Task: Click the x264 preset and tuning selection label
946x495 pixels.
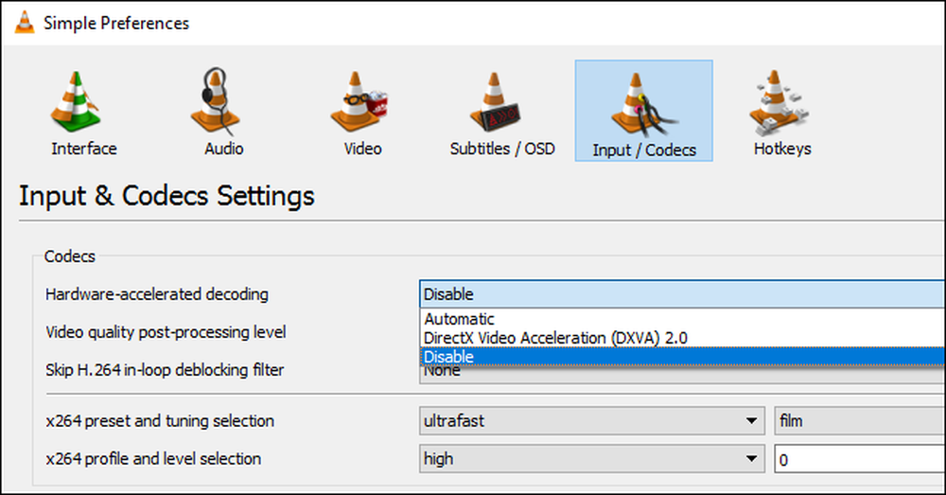Action: pyautogui.click(x=160, y=421)
